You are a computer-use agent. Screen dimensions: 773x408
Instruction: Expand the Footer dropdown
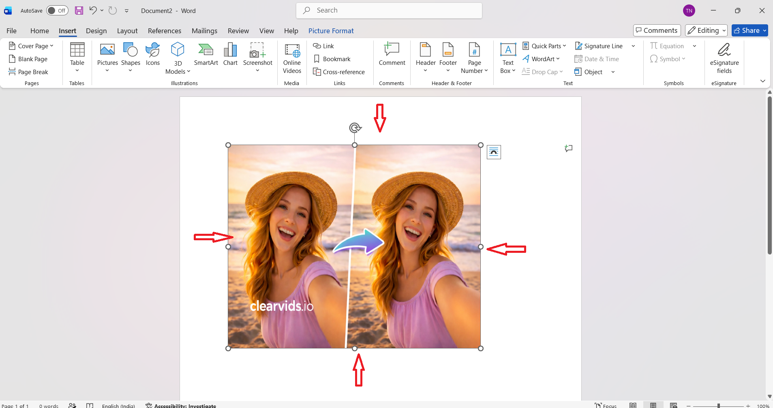[x=448, y=70]
